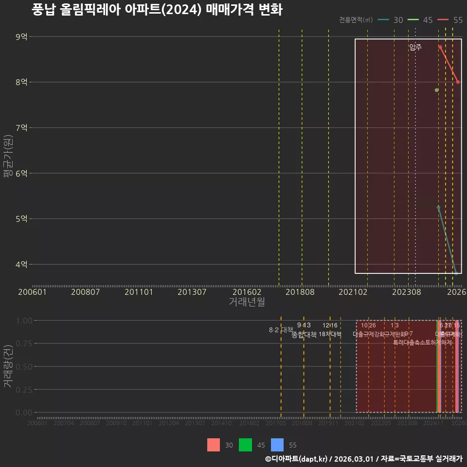Viewport: 467px width, 467px height.
Task: Click 201602 on the price chart axis
Action: (247, 292)
